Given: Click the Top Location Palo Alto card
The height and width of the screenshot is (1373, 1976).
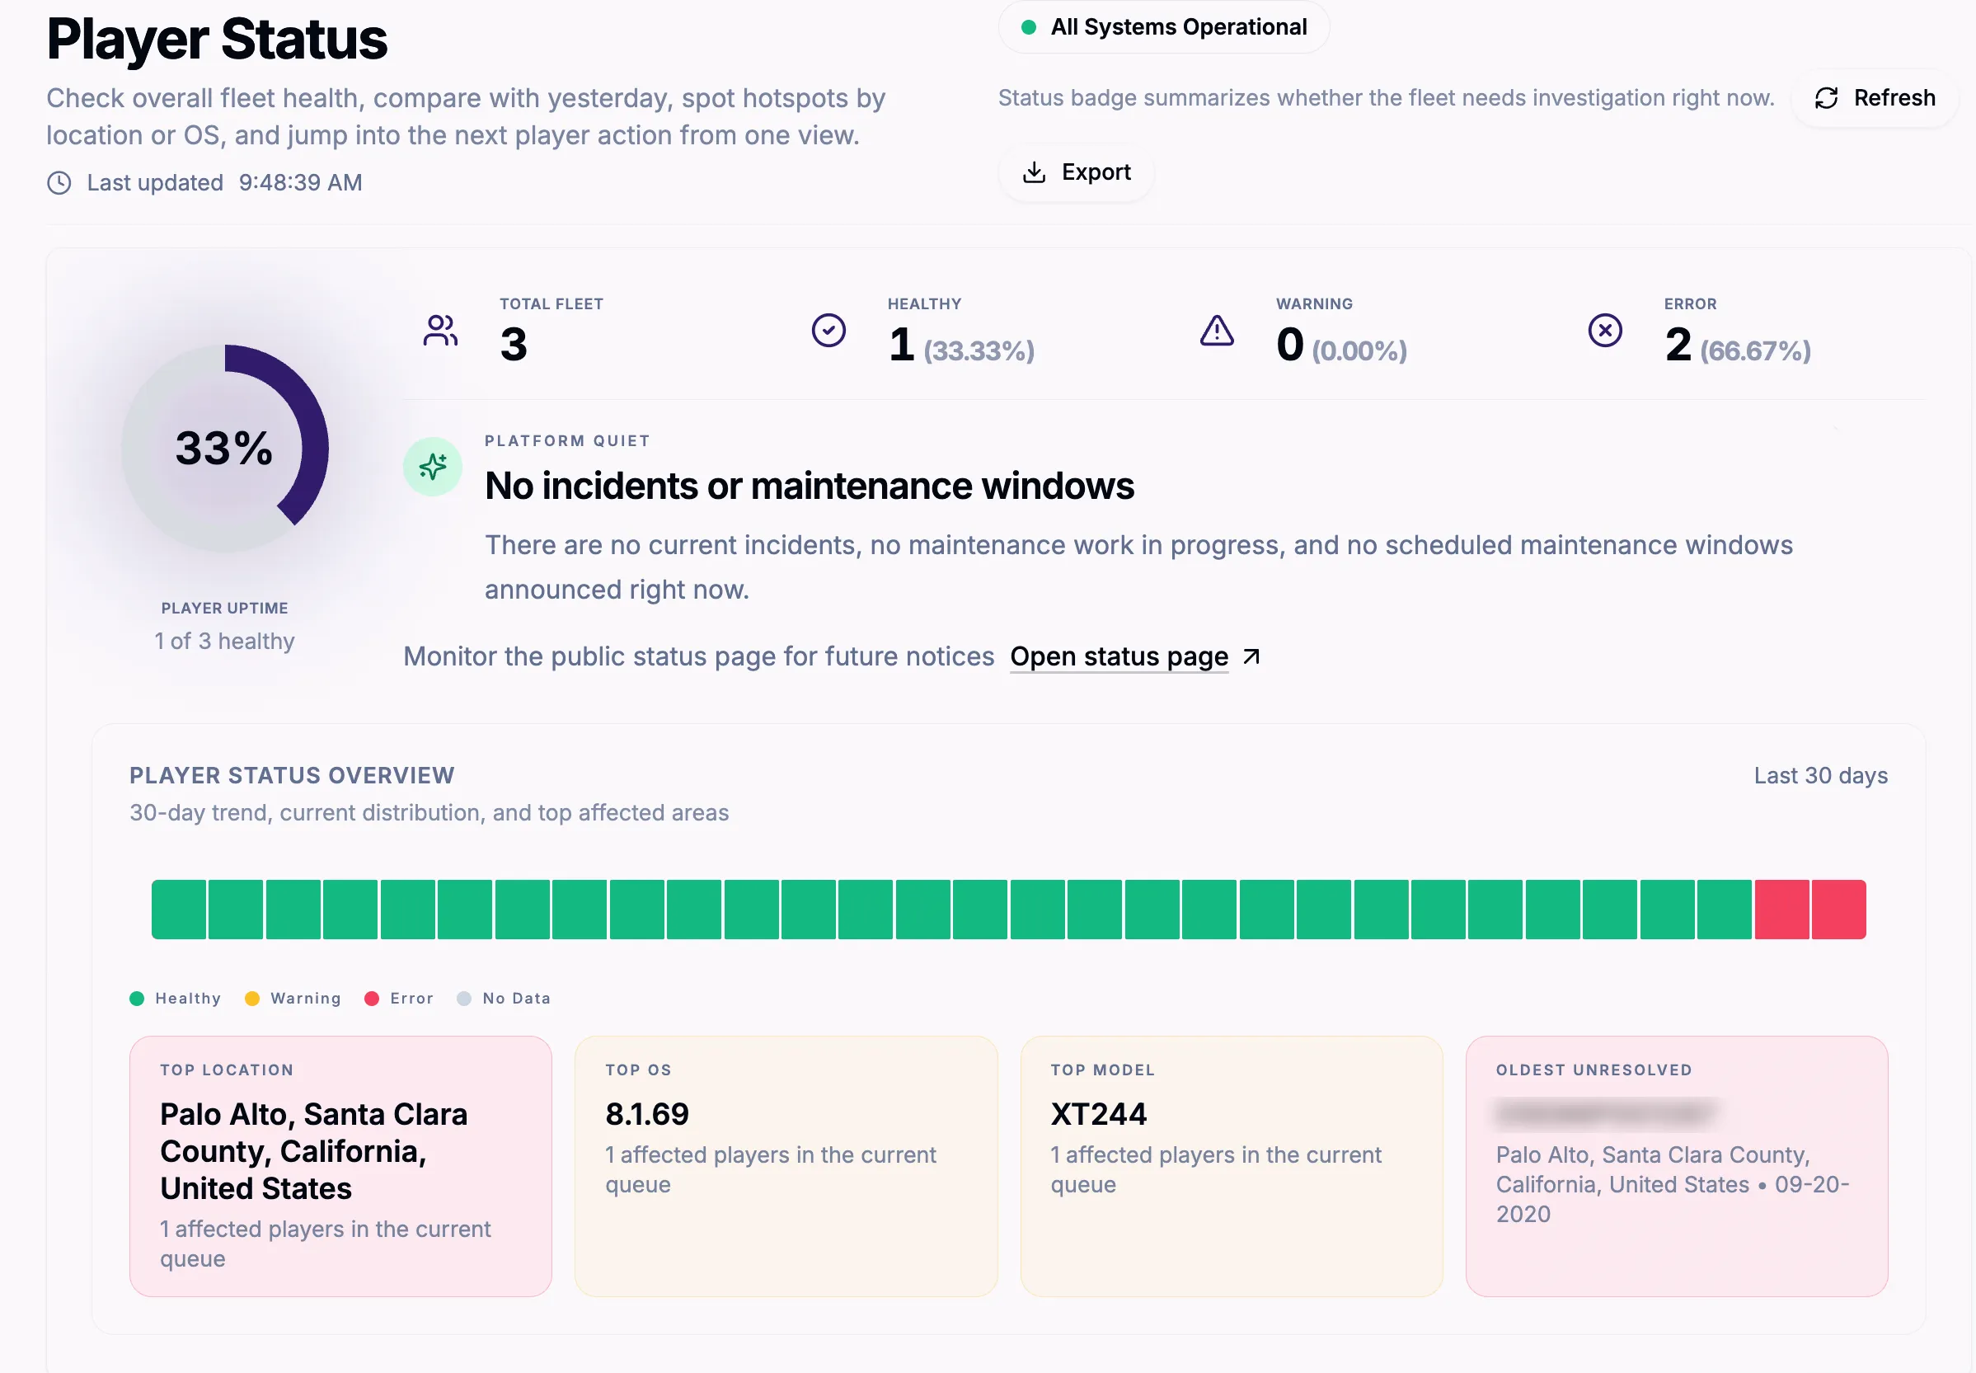Looking at the screenshot, I should click(x=340, y=1166).
